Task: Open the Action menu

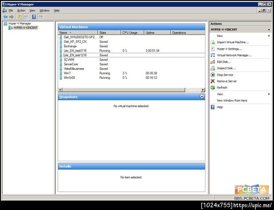Action: pyautogui.click(x=21, y=10)
